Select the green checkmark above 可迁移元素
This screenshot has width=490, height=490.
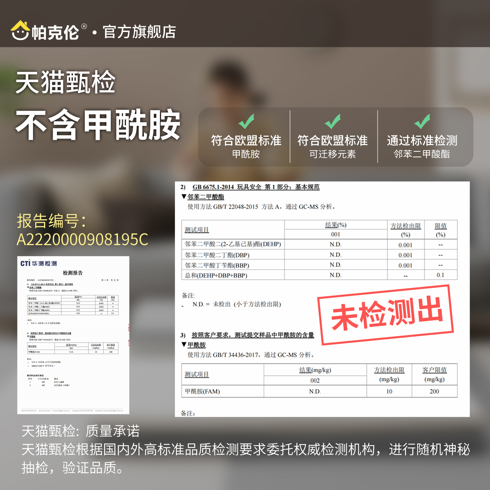(332, 121)
